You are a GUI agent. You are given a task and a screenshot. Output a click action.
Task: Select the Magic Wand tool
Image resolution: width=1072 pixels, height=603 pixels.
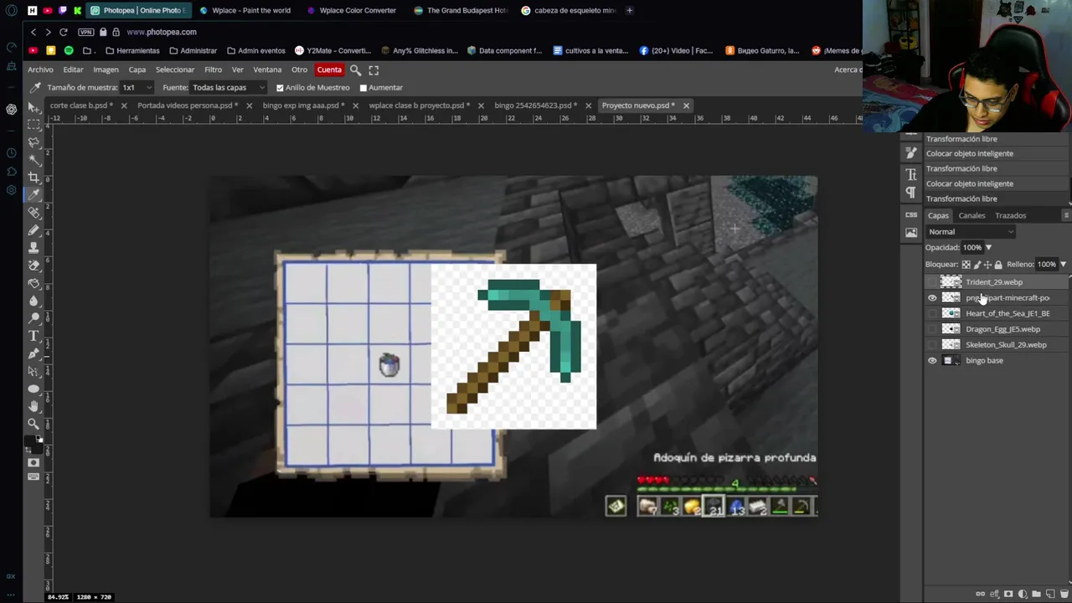33,160
